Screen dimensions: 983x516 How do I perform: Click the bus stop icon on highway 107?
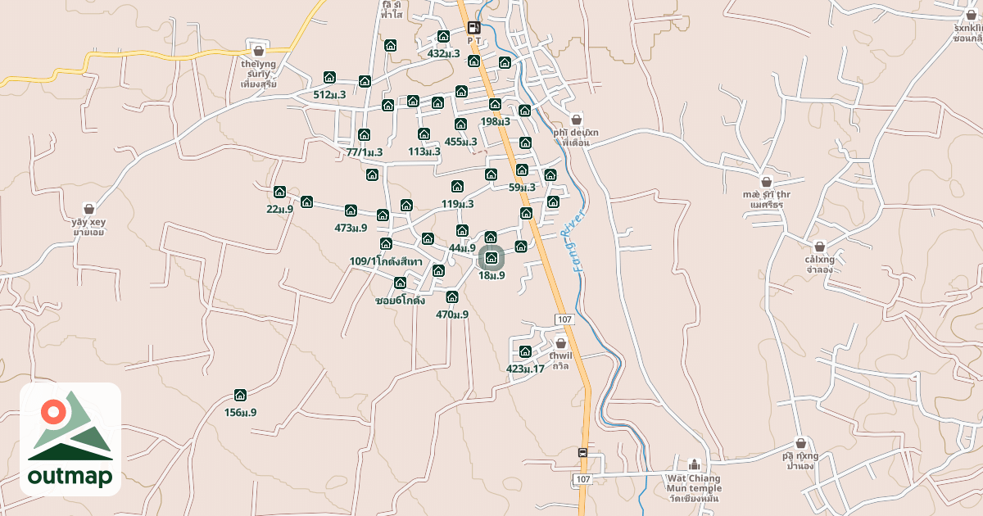[582, 452]
